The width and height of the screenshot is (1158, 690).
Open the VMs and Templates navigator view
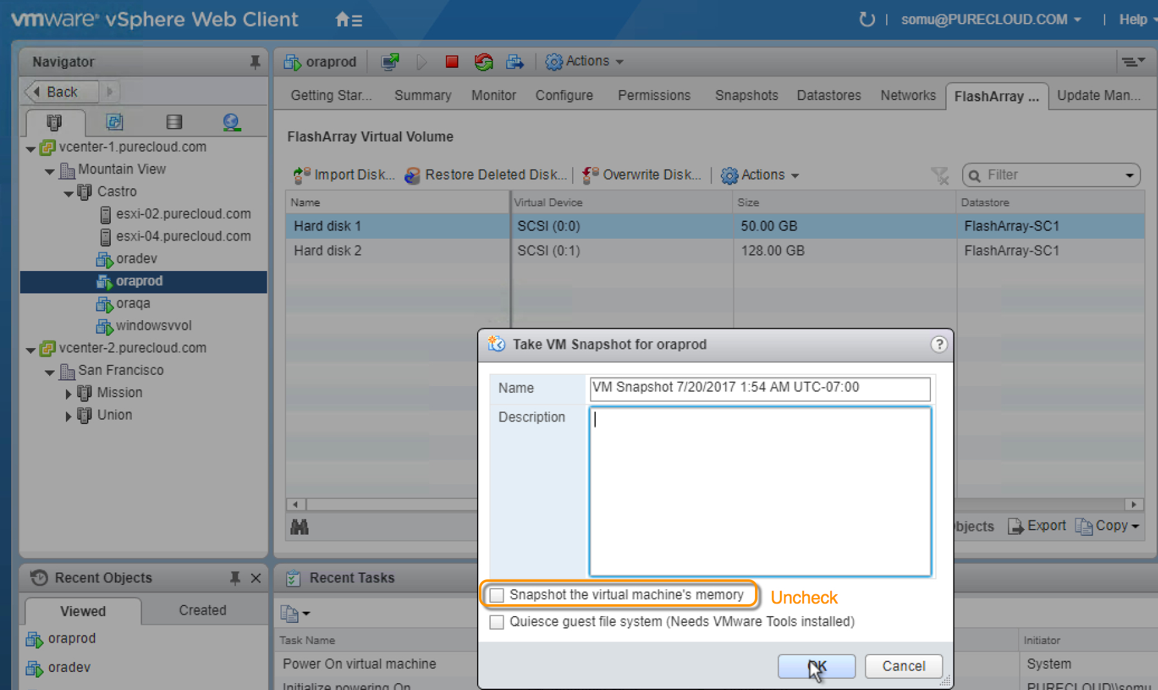click(114, 121)
